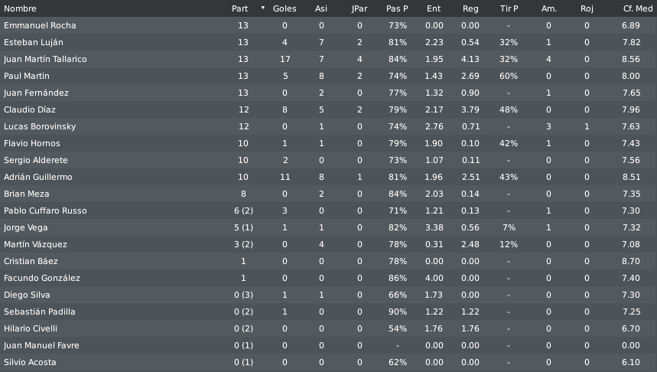Image resolution: width=657 pixels, height=372 pixels.
Task: Open Emmanuel Rocha's profile
Action: pyautogui.click(x=40, y=25)
